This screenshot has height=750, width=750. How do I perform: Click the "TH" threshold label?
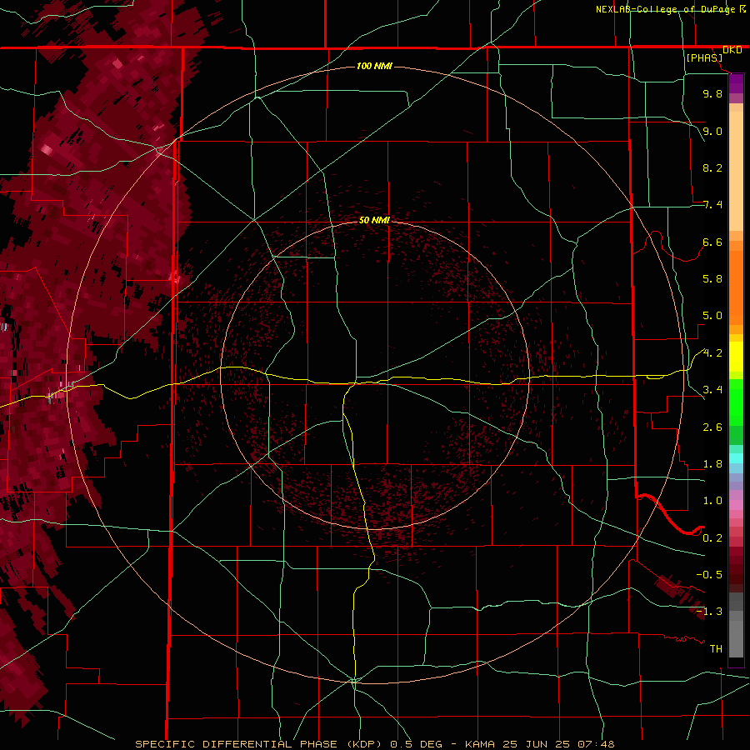716,649
